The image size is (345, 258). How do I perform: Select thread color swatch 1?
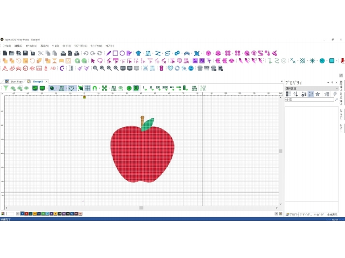pos(22,214)
